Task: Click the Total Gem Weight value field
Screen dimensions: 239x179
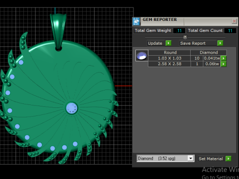Action: pos(179,31)
